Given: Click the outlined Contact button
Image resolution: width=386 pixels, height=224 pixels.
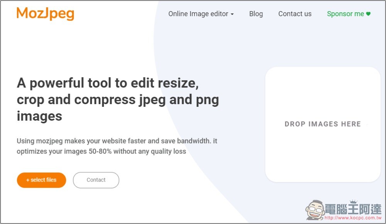Looking at the screenshot, I should tap(96, 180).
